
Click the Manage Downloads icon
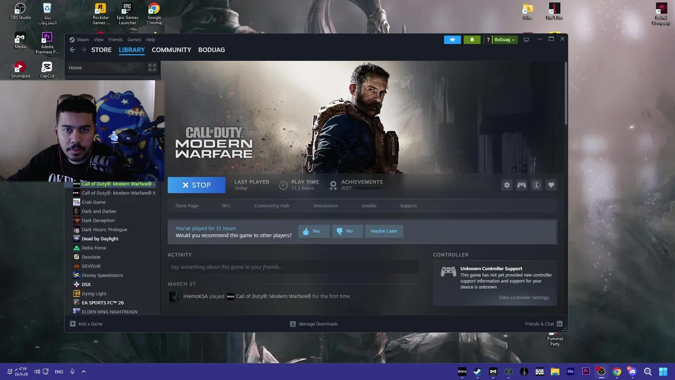point(293,324)
